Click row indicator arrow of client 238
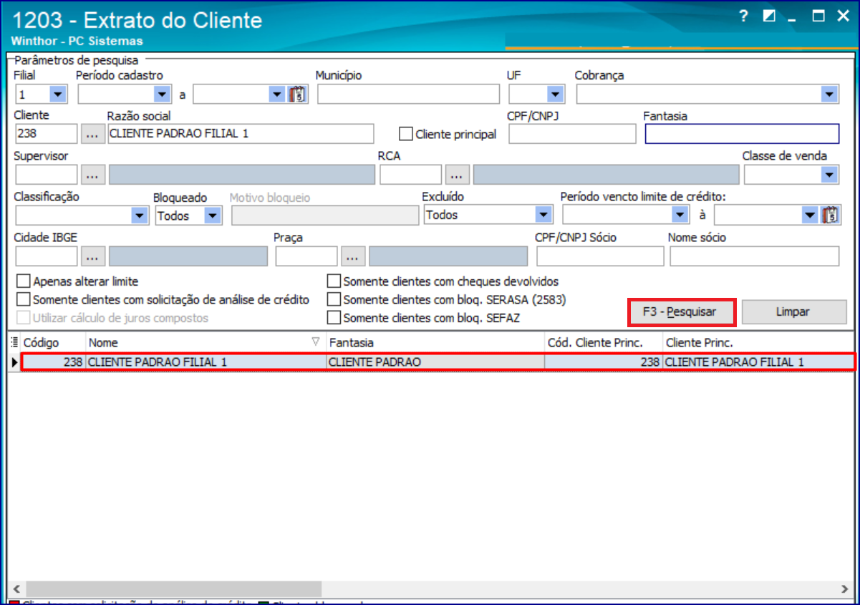The image size is (860, 605). point(14,362)
